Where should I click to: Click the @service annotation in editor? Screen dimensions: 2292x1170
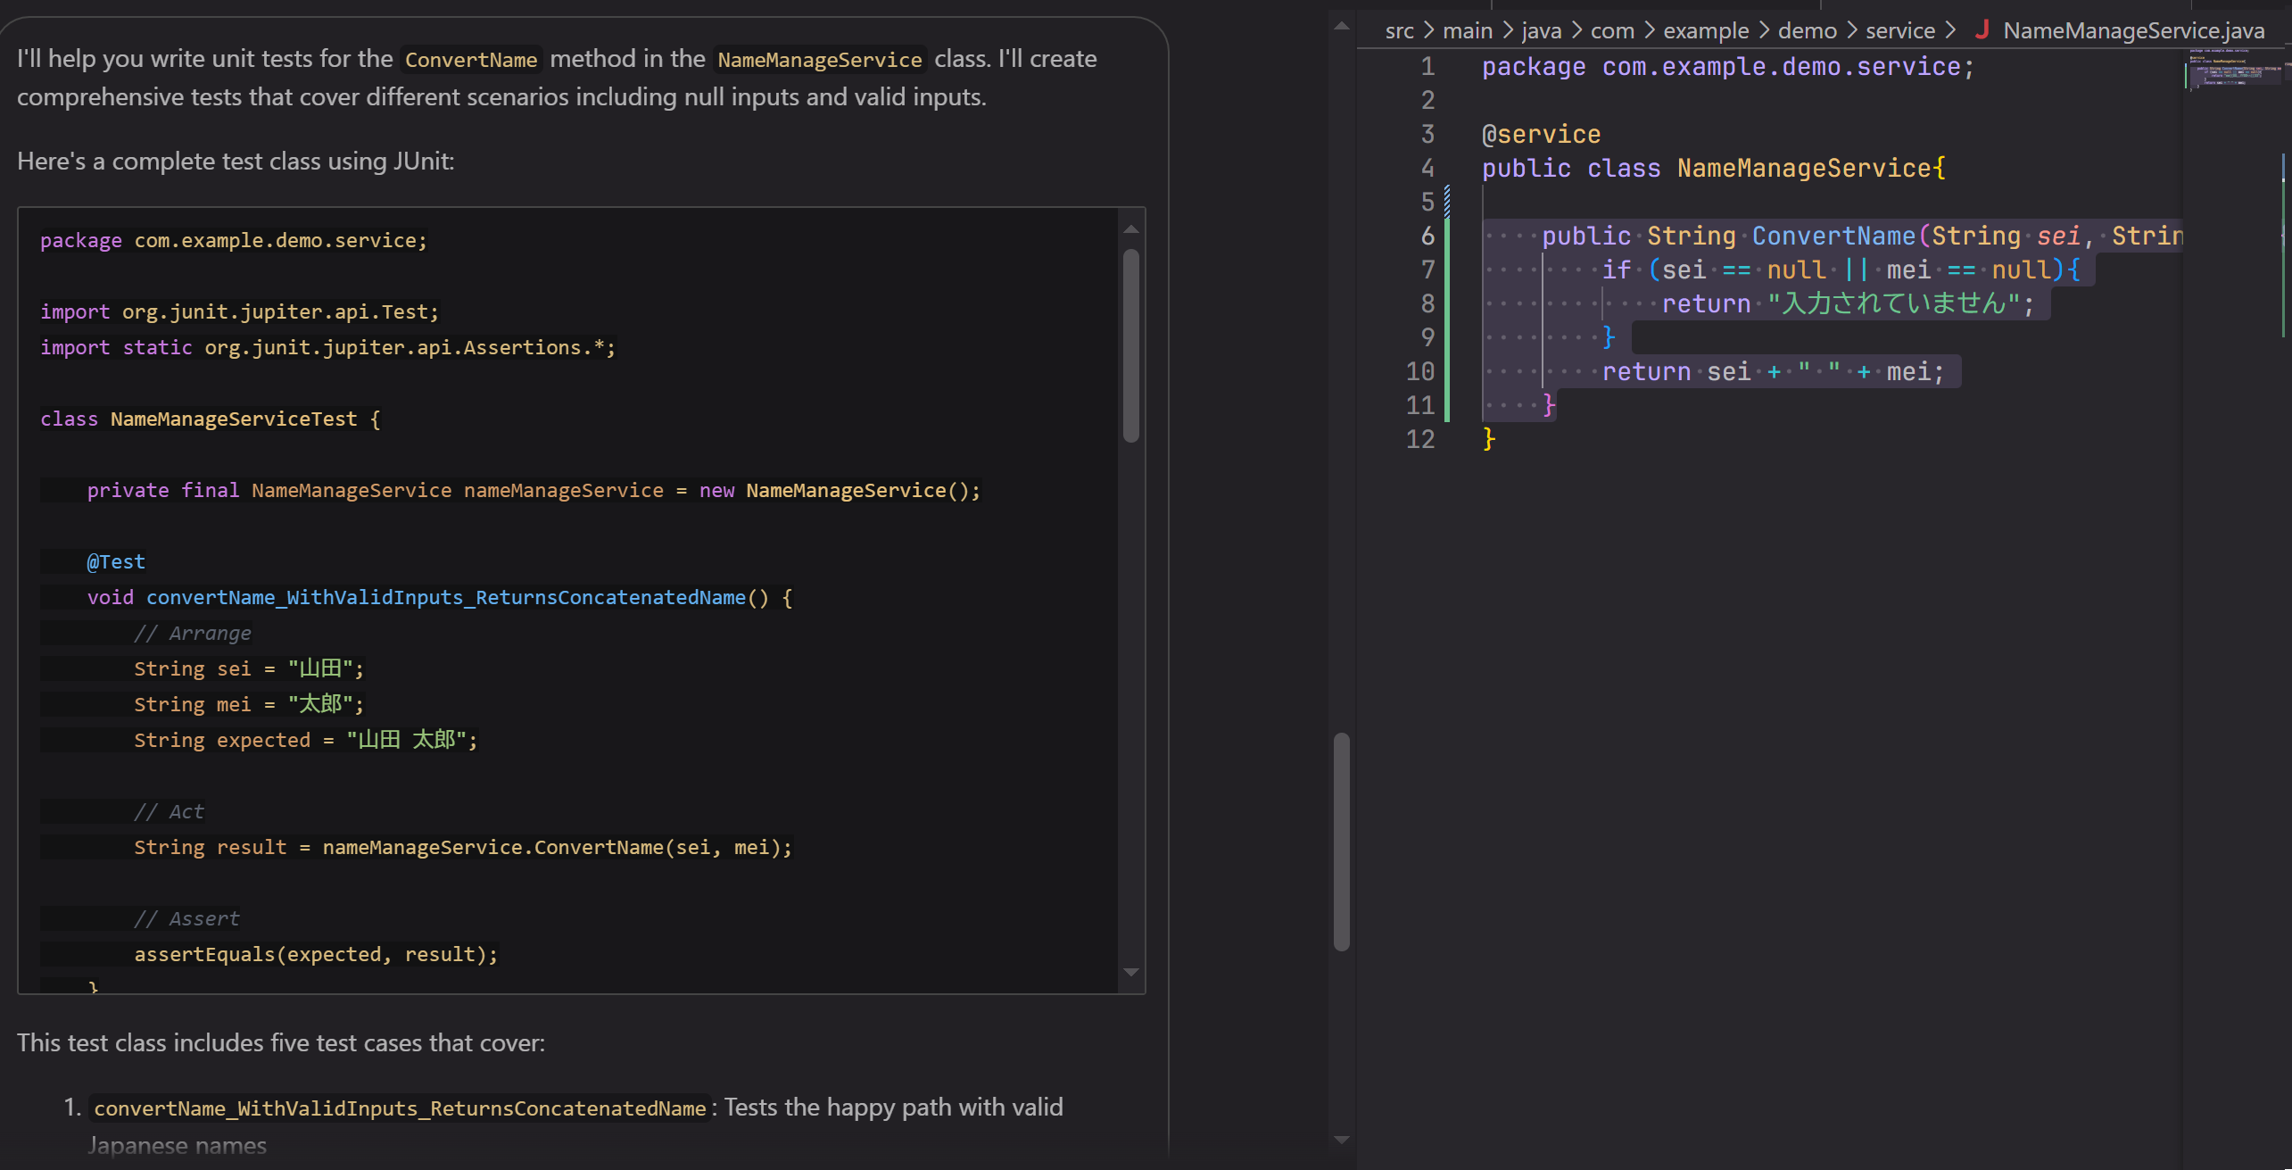pyautogui.click(x=1541, y=134)
